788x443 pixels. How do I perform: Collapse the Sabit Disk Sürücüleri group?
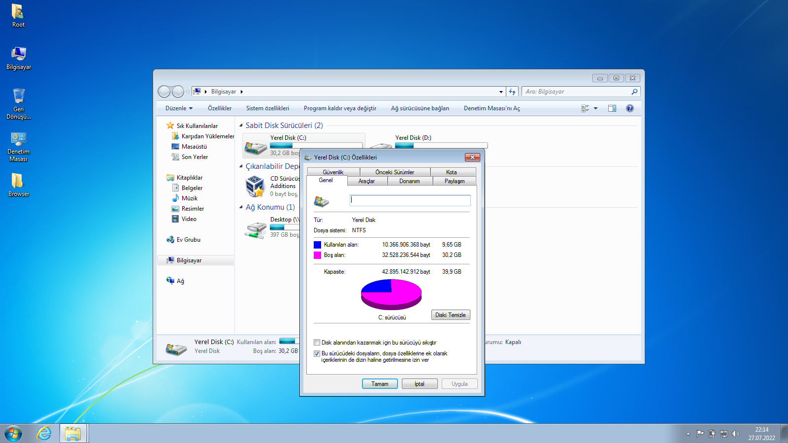coord(241,126)
